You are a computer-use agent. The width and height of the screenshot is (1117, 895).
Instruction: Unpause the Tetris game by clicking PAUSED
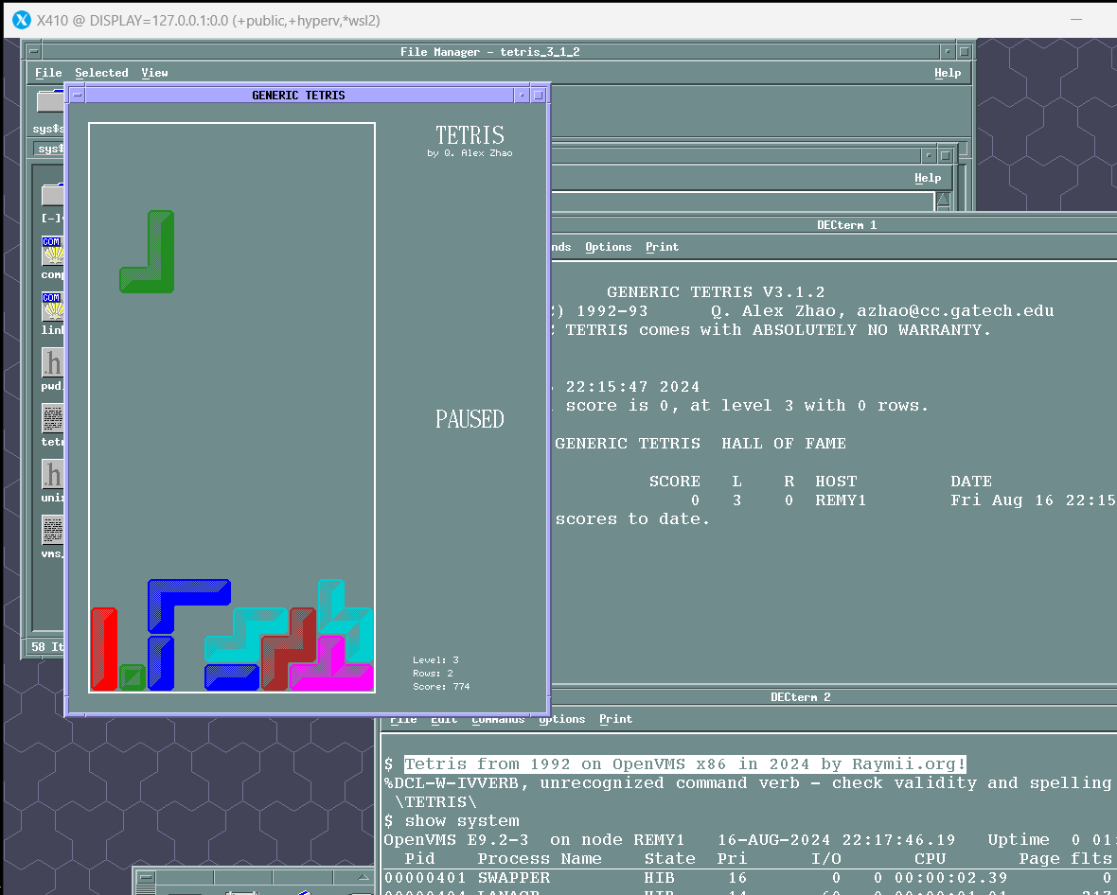pyautogui.click(x=470, y=419)
